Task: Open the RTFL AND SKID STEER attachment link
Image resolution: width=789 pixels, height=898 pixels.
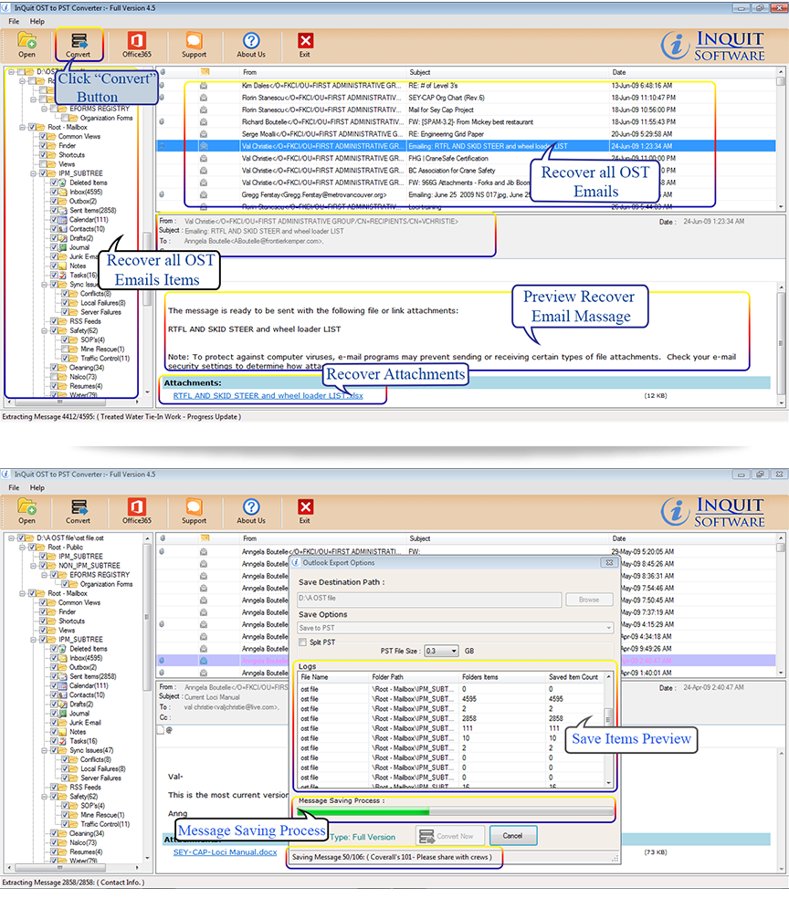Action: click(x=268, y=395)
